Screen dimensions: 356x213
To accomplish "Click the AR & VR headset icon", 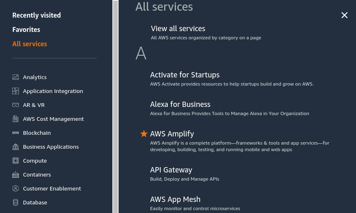I will [x=16, y=105].
